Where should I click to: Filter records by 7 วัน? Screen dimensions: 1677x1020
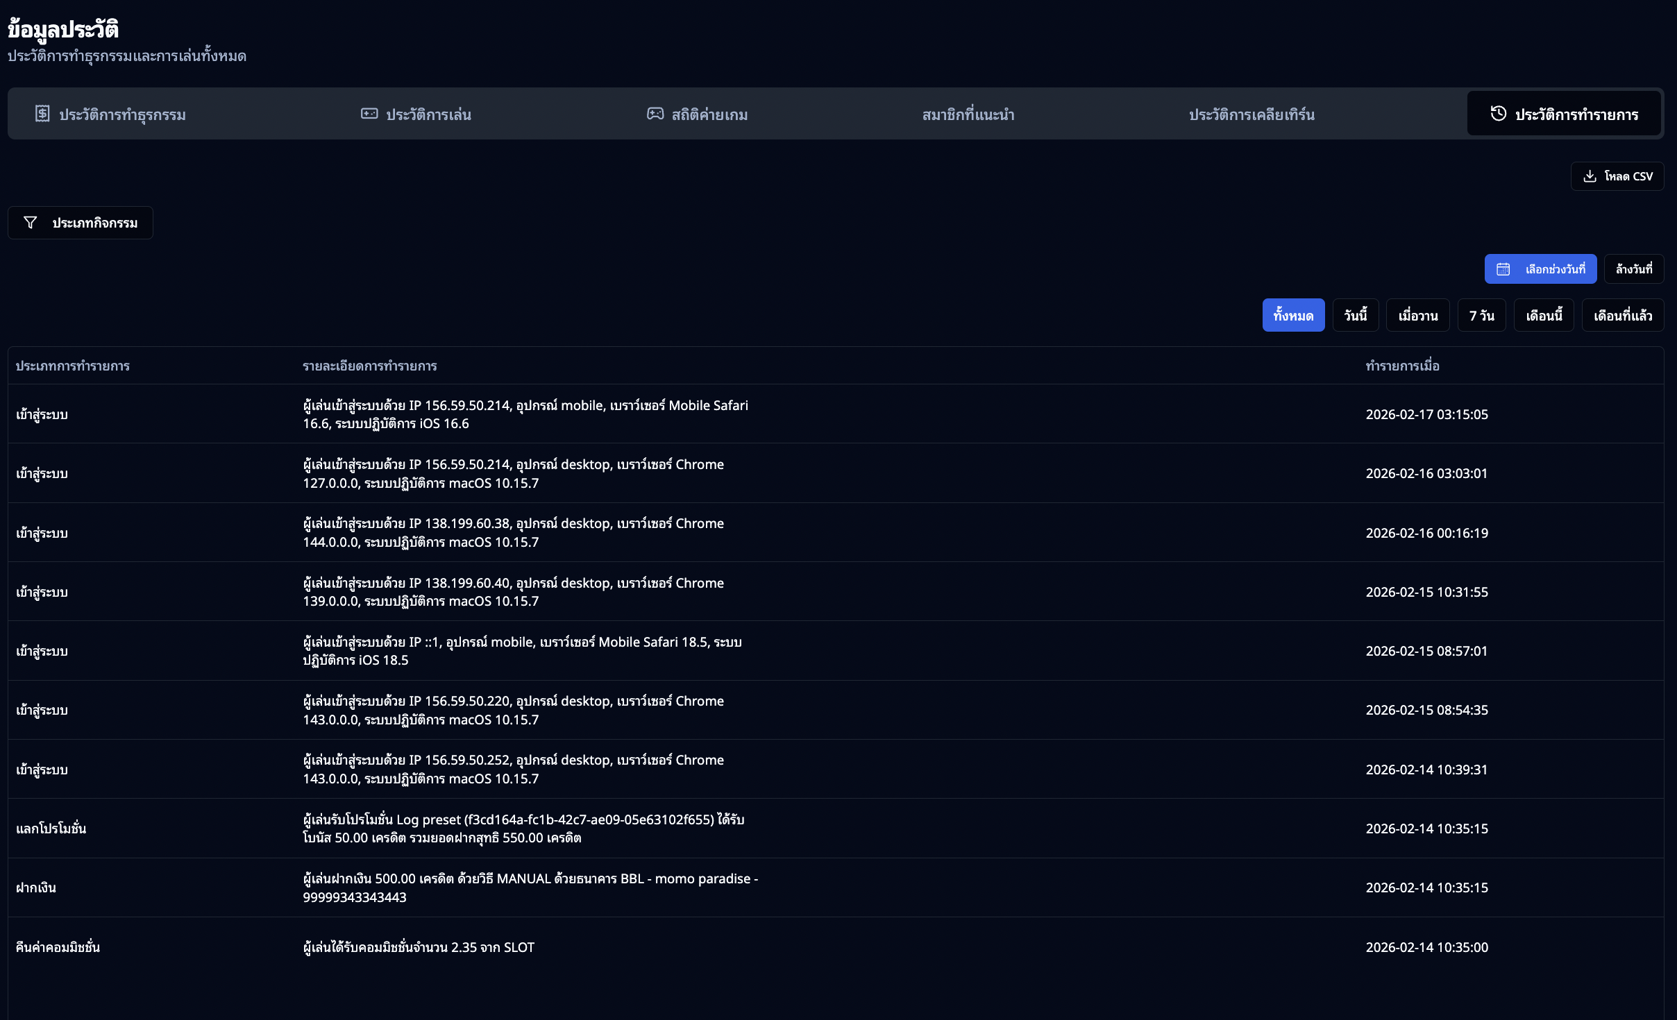[x=1481, y=316]
